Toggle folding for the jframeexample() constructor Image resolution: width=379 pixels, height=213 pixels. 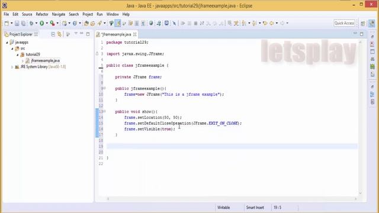pyautogui.click(x=105, y=88)
